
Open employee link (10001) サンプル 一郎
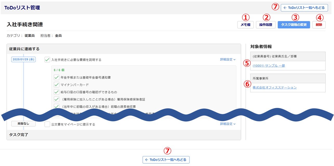(x=269, y=66)
